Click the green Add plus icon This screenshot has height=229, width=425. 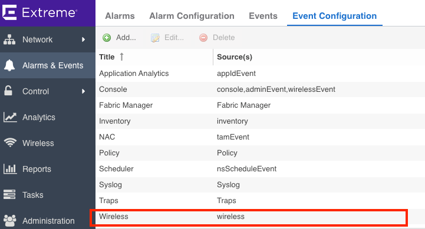pyautogui.click(x=107, y=38)
